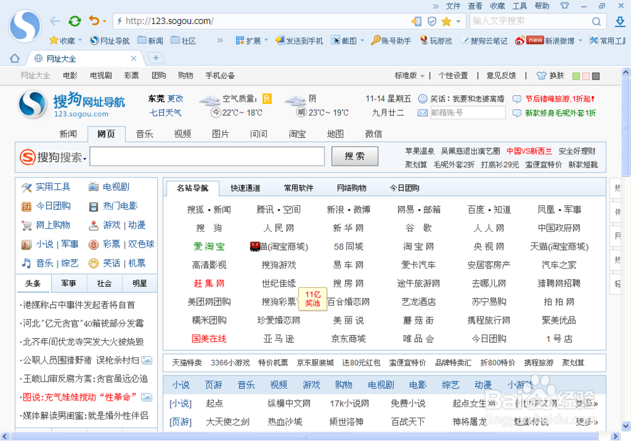Click the browser back arrow

(x=55, y=21)
